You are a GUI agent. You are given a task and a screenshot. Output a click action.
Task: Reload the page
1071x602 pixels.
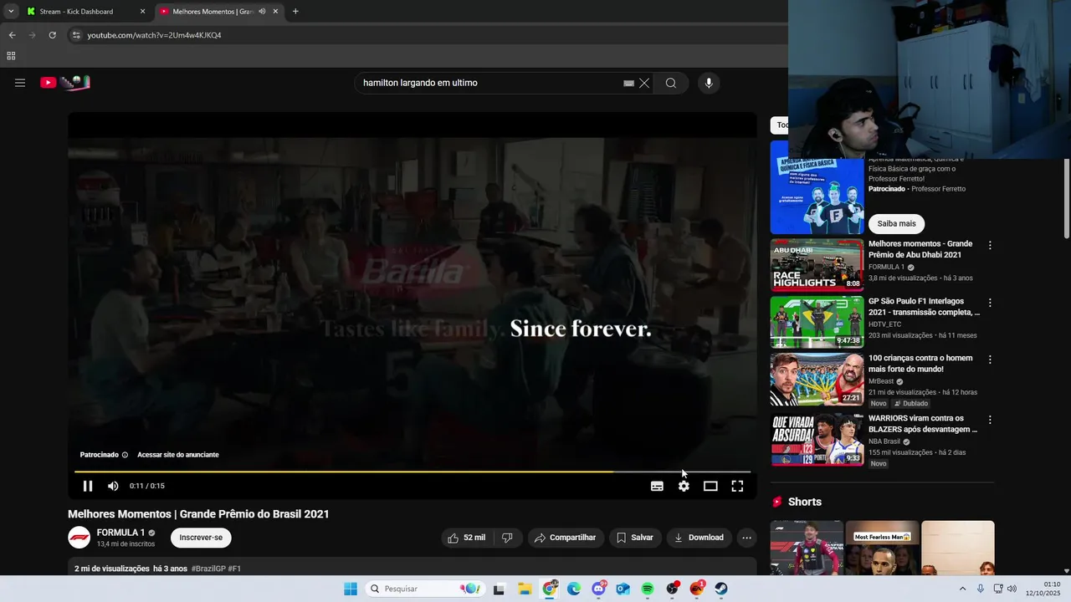coord(52,35)
